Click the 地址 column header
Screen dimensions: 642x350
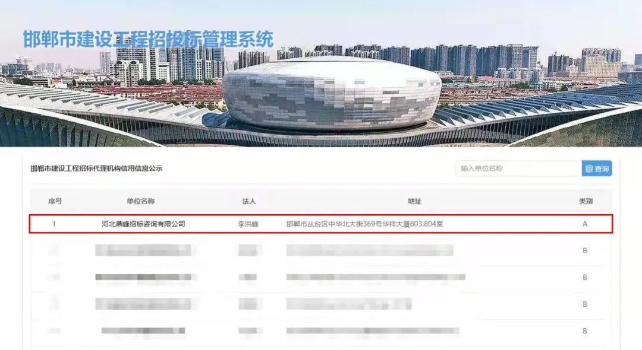414,201
